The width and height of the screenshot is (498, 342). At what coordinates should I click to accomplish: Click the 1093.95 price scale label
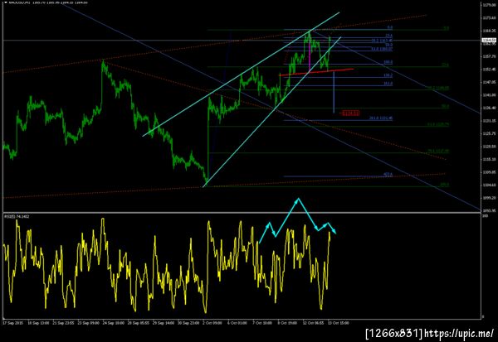tap(489, 210)
